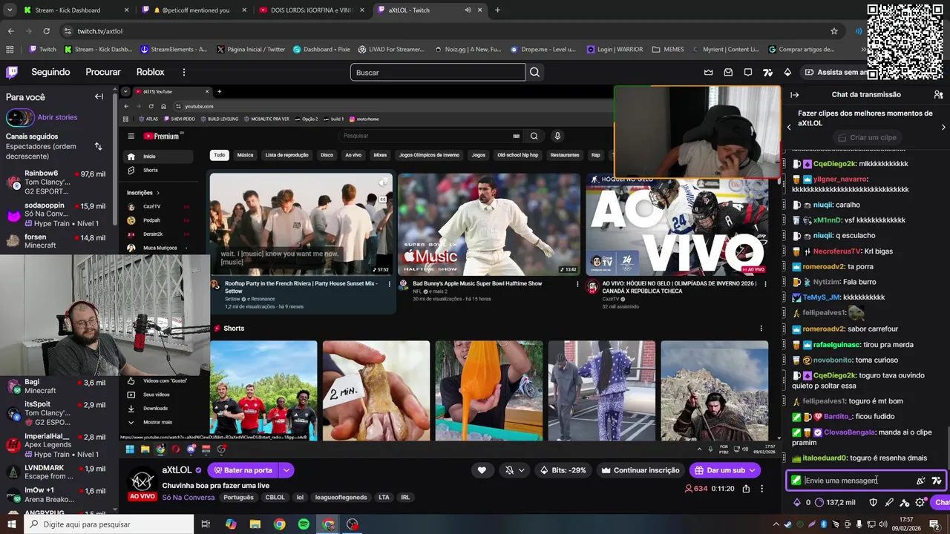Collapse the stream chat panel
Image resolution: width=950 pixels, height=534 pixels.
795,95
